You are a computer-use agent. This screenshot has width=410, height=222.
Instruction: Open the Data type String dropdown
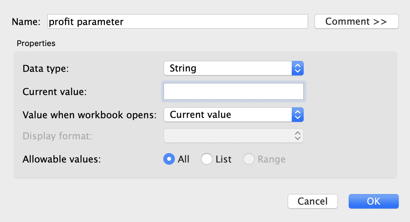228,68
